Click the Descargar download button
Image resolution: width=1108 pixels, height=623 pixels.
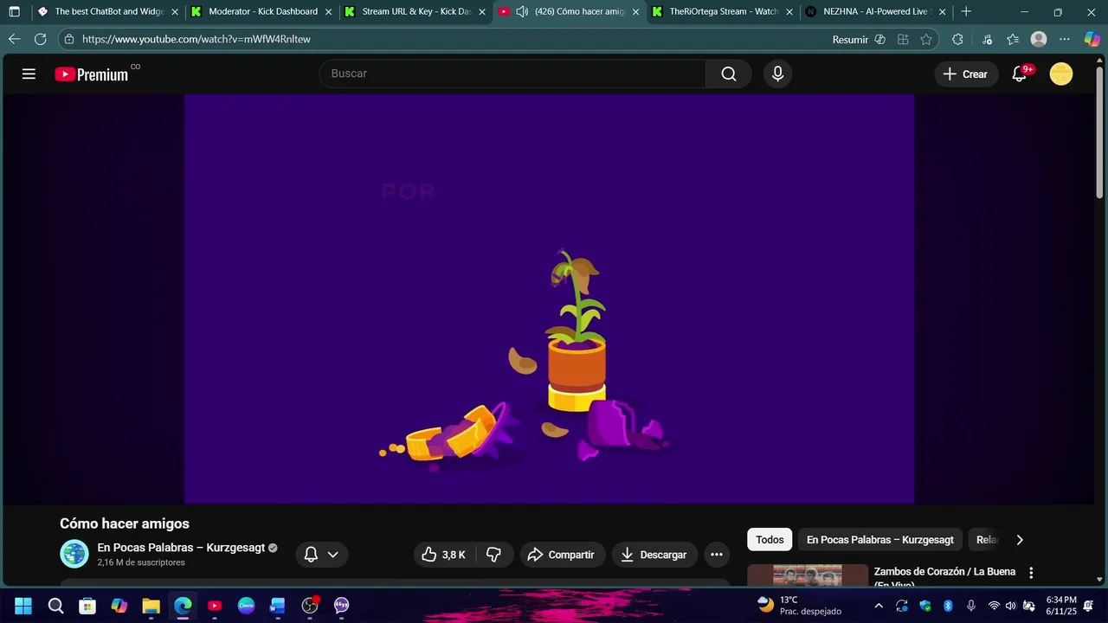(654, 555)
